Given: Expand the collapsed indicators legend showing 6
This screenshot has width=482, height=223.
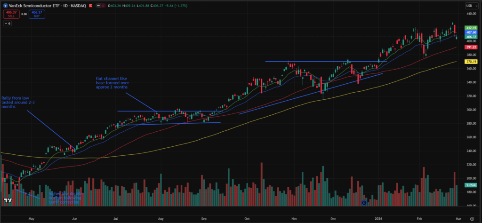Looking at the screenshot, I should pyautogui.click(x=7, y=23).
